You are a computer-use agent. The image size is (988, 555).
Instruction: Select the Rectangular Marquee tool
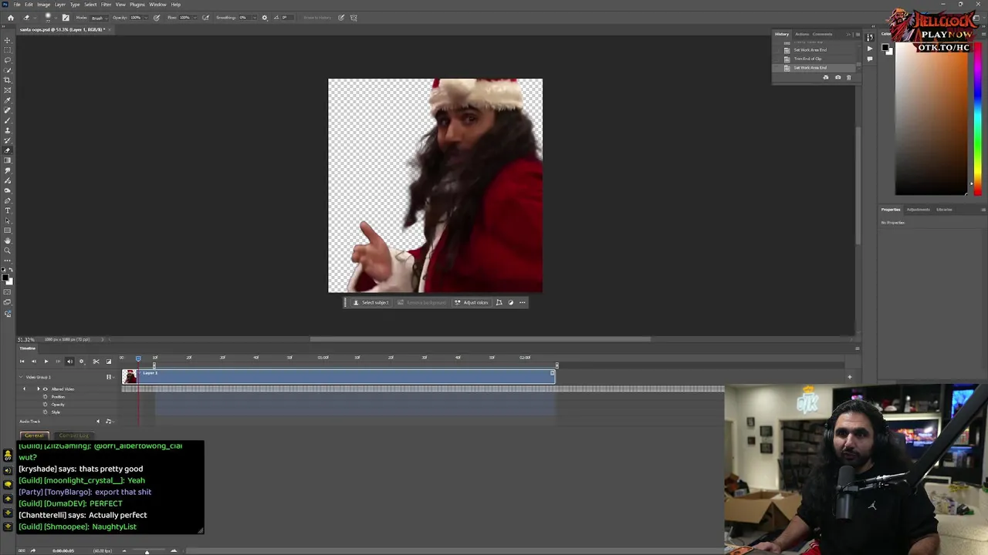9,50
